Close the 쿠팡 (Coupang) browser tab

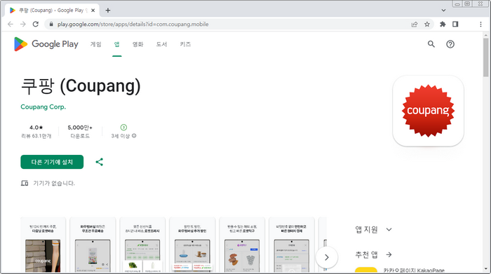pos(93,11)
